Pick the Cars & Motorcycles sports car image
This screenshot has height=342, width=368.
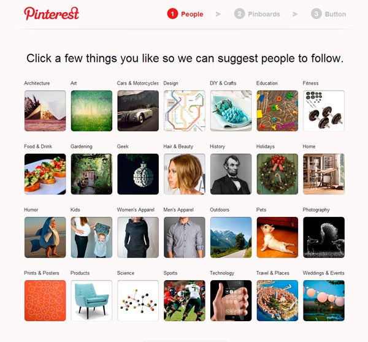[x=138, y=111]
